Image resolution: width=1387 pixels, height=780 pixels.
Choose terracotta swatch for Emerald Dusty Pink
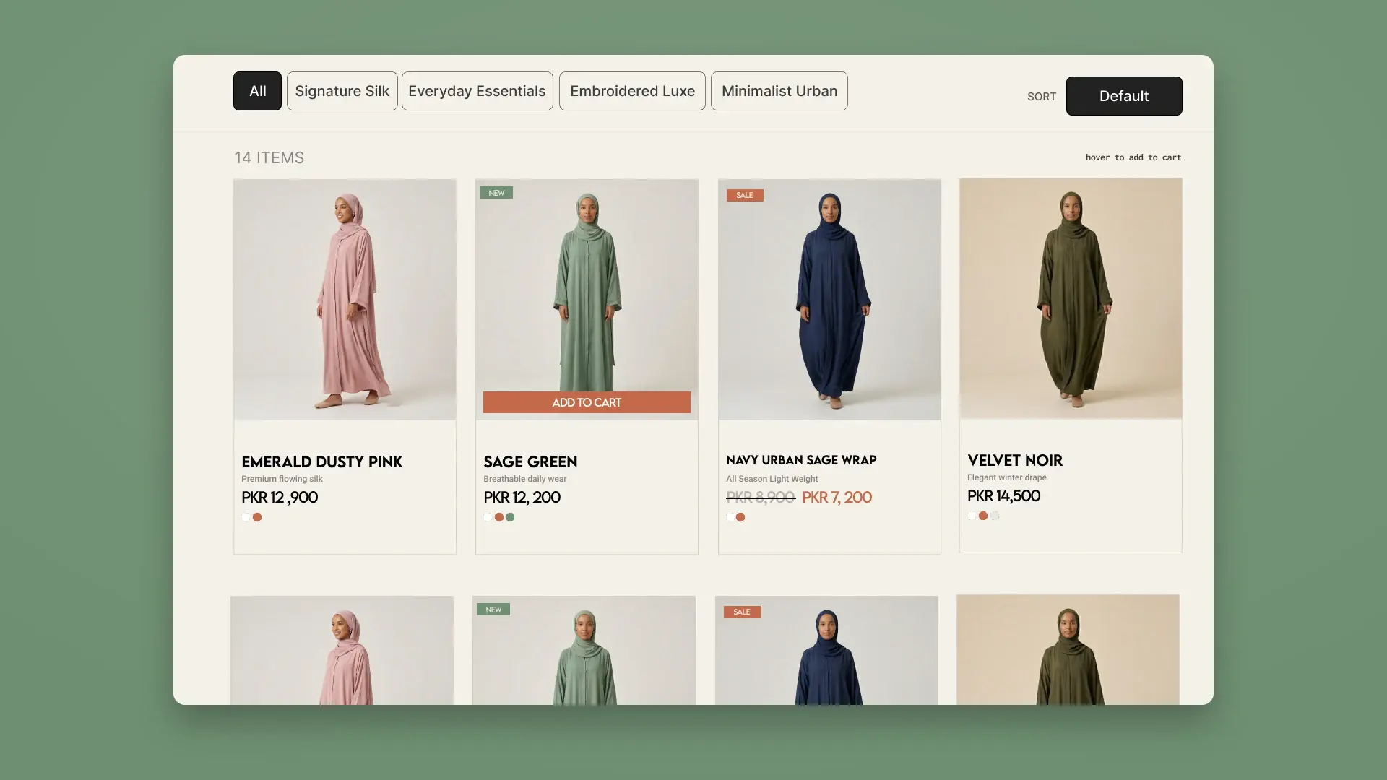click(x=257, y=517)
